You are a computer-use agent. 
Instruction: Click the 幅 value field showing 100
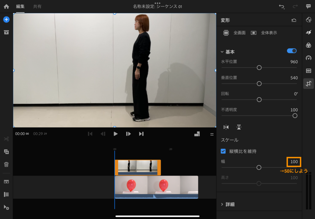(x=294, y=161)
